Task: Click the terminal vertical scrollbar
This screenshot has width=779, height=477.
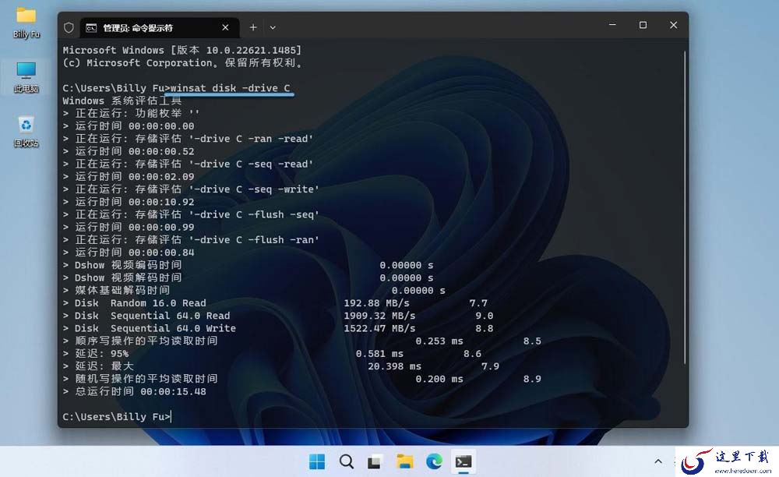Action: [x=685, y=207]
